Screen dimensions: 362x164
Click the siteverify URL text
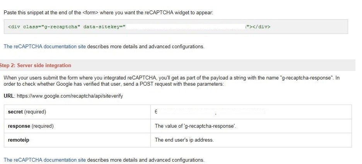(70, 96)
